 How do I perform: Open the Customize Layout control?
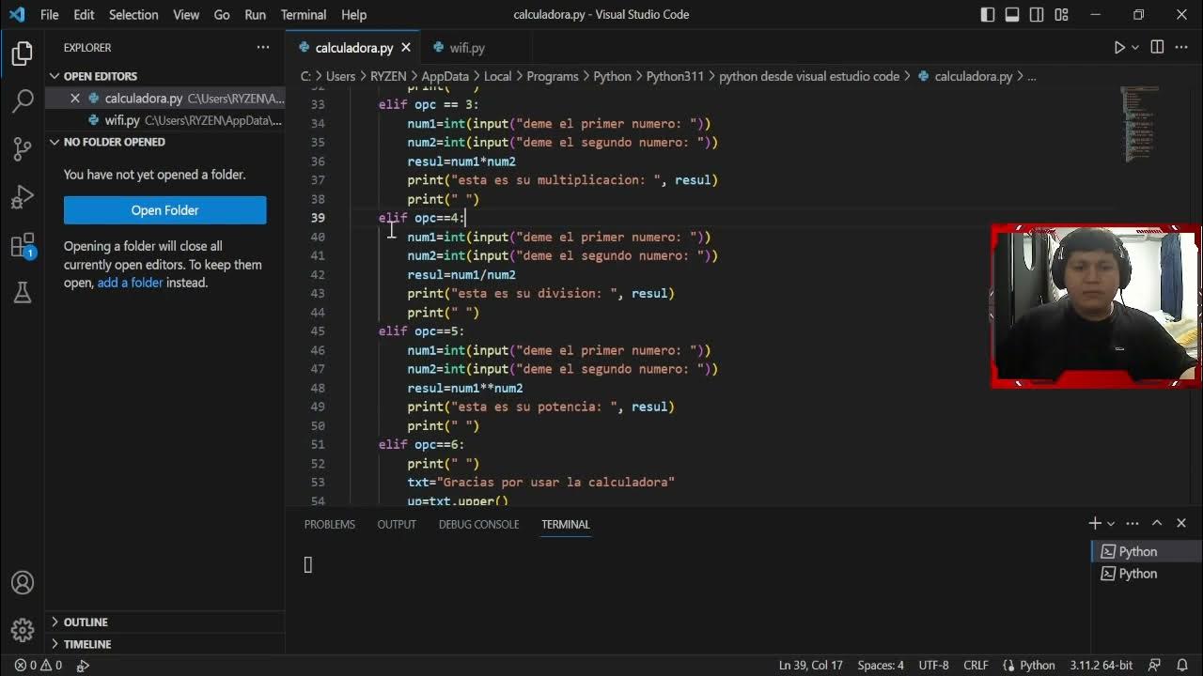tap(1061, 15)
